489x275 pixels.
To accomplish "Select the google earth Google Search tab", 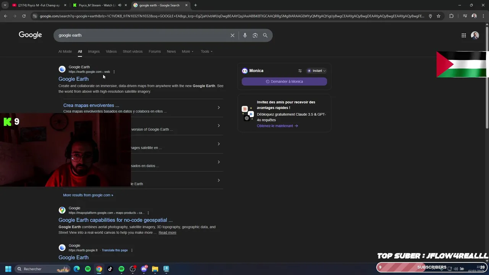I will (x=160, y=5).
